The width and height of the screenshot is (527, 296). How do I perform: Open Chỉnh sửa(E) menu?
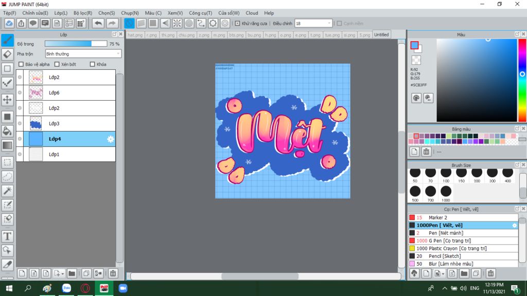tap(36, 13)
